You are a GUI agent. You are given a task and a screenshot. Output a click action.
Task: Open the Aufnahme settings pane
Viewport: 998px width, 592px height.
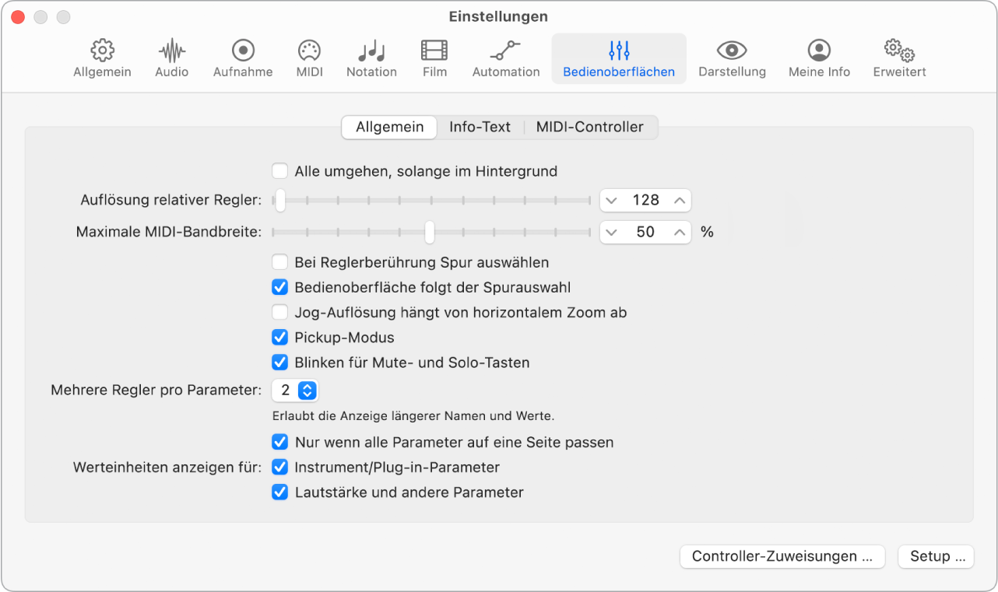tap(242, 58)
